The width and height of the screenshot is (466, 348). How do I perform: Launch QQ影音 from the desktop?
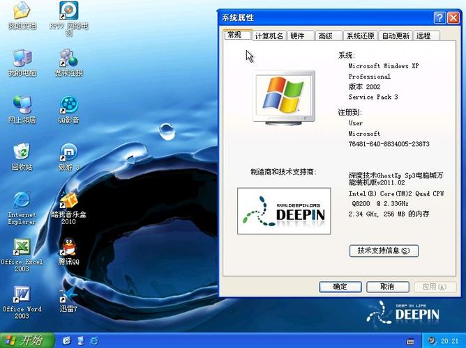(x=68, y=110)
